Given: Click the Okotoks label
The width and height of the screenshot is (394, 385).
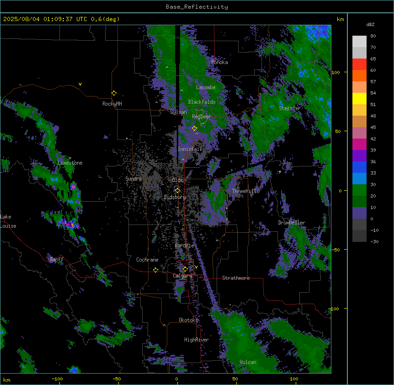Looking at the screenshot, I should point(188,320).
